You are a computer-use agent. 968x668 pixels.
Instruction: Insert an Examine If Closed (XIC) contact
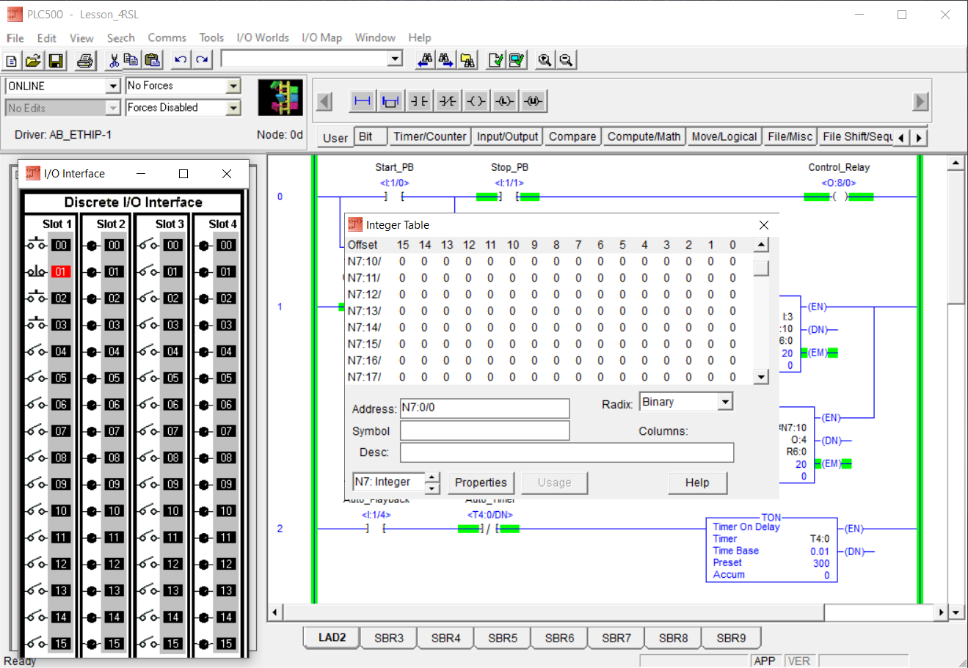coord(419,101)
